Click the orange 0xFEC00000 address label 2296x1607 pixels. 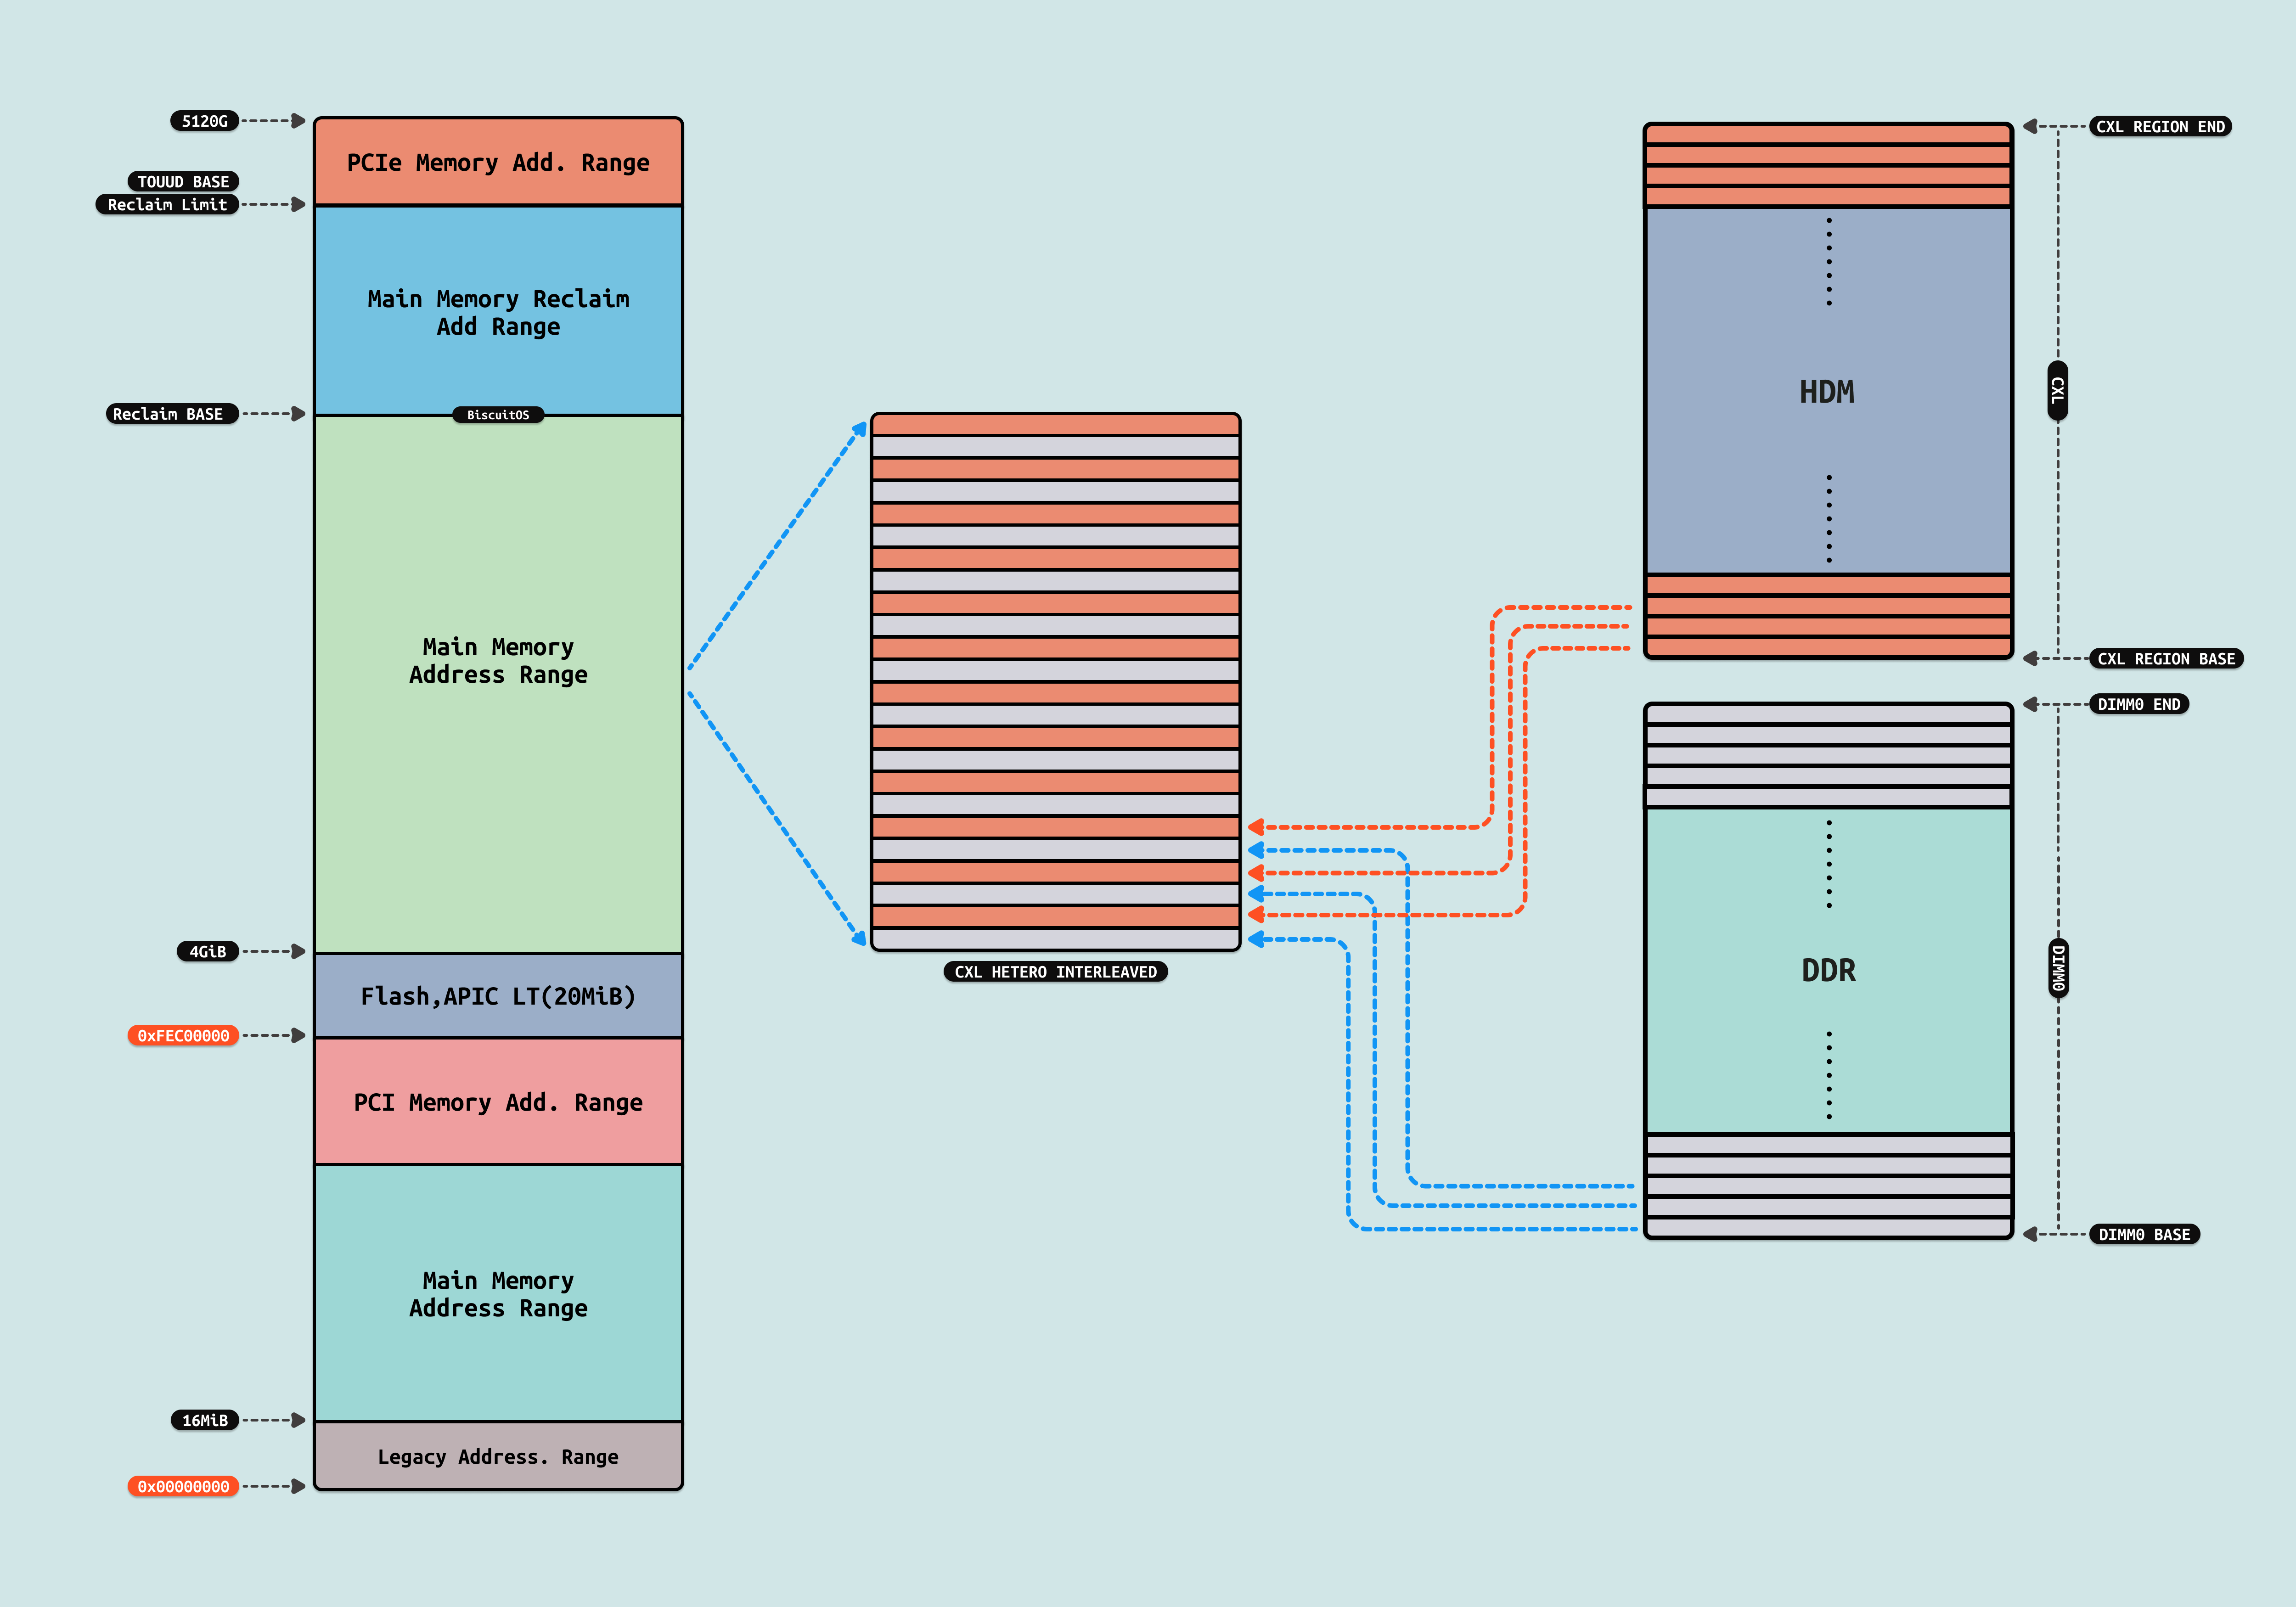tap(183, 1035)
